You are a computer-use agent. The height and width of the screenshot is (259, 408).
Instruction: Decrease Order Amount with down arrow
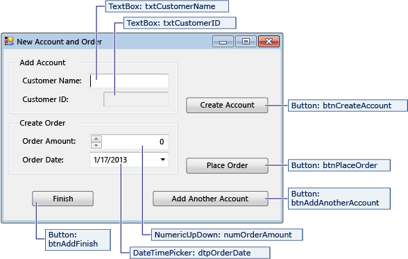pos(96,145)
